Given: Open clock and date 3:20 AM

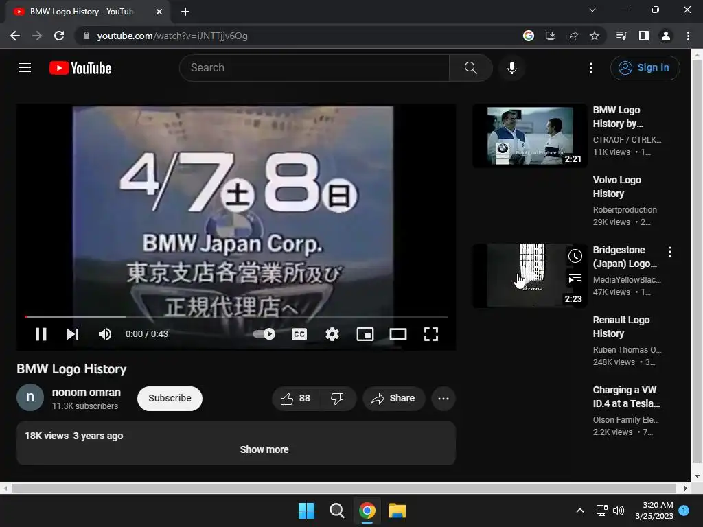Looking at the screenshot, I should (654, 511).
